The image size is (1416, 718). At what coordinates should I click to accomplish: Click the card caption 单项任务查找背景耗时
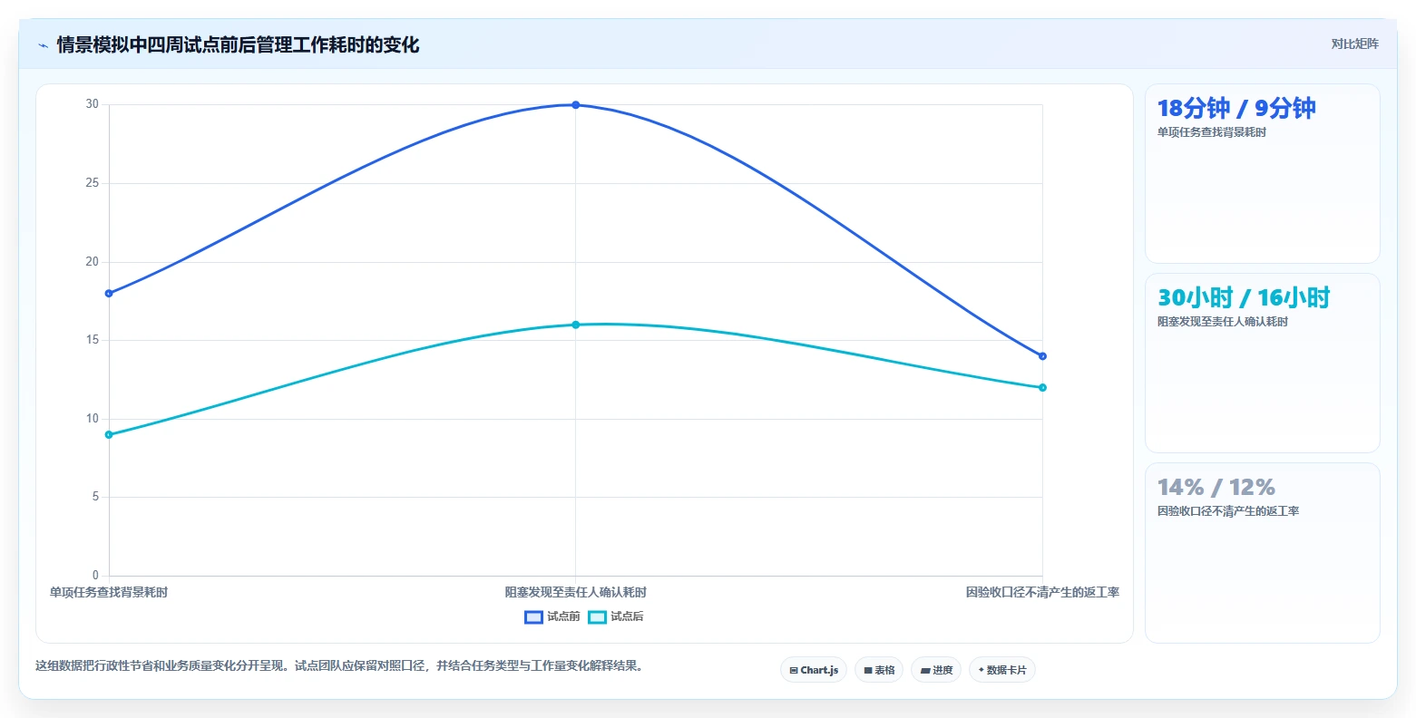(1211, 132)
